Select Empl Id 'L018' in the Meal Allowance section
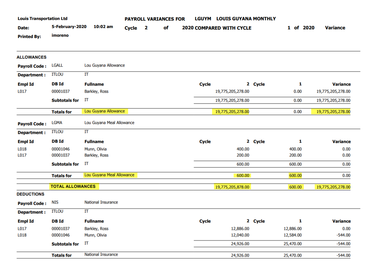 pos(22,149)
